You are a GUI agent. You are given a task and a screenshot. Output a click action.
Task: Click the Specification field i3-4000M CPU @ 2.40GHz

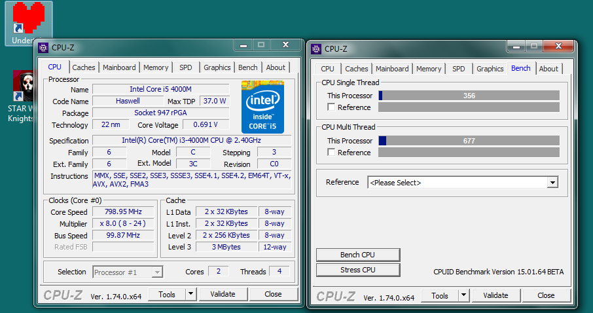[x=192, y=140]
